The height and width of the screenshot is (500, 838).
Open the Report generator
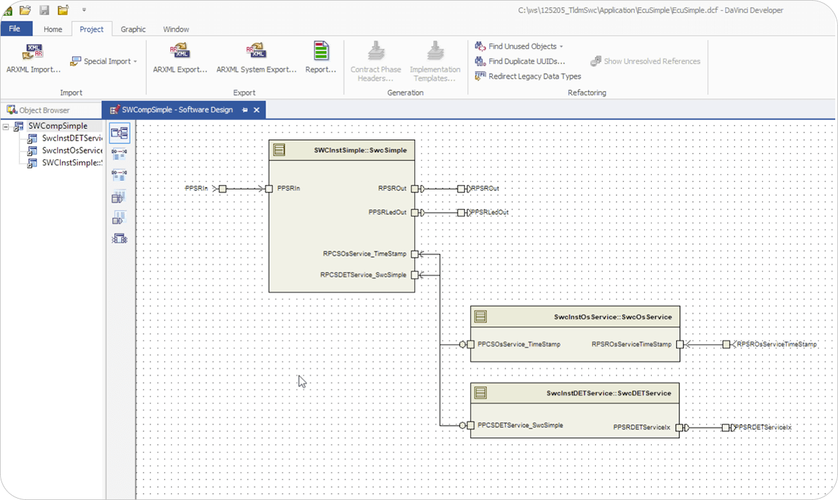321,59
